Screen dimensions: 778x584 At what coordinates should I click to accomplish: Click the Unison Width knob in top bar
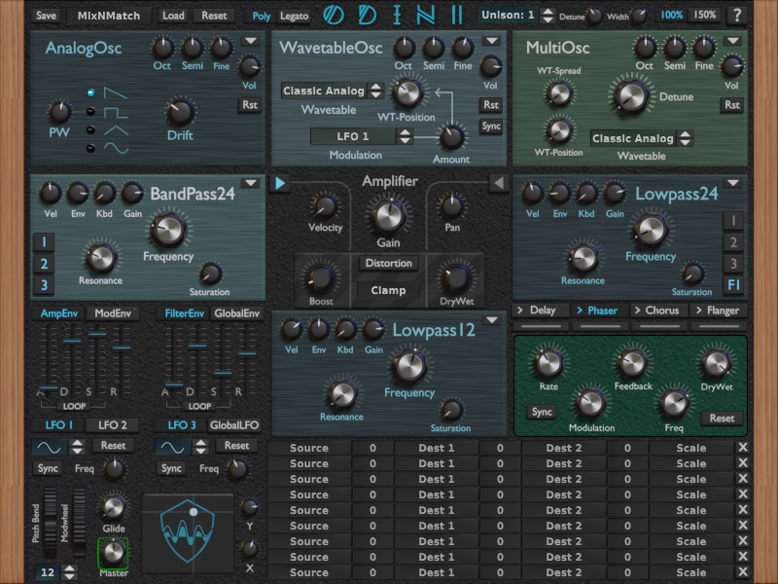click(639, 16)
